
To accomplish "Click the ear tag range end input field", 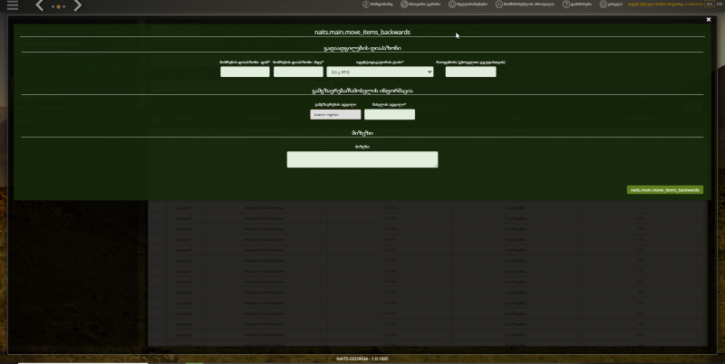I will 298,72.
